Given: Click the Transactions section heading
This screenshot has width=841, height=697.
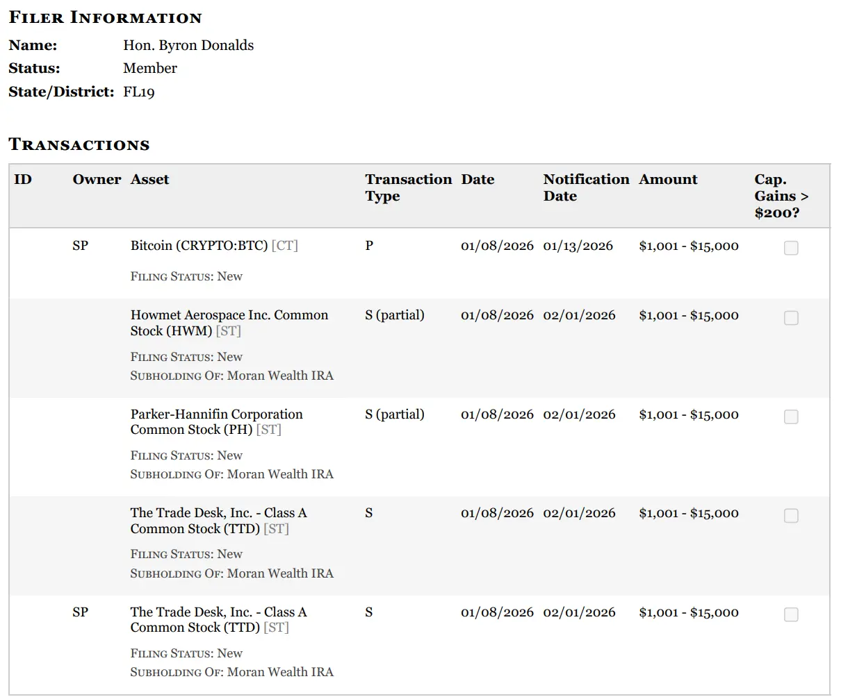Looking at the screenshot, I should (79, 144).
